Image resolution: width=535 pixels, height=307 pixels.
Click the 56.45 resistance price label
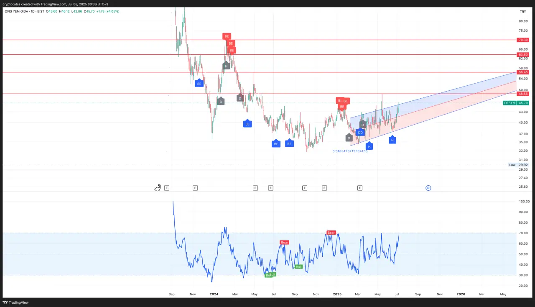523,72
